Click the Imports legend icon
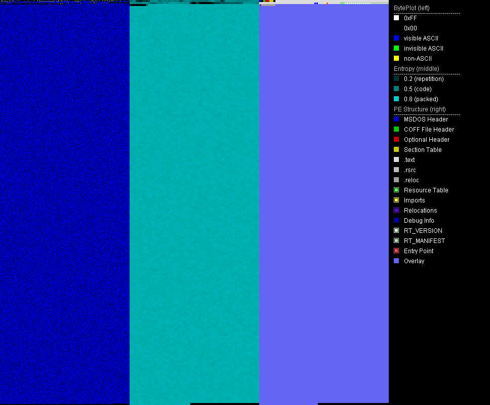 [x=396, y=200]
